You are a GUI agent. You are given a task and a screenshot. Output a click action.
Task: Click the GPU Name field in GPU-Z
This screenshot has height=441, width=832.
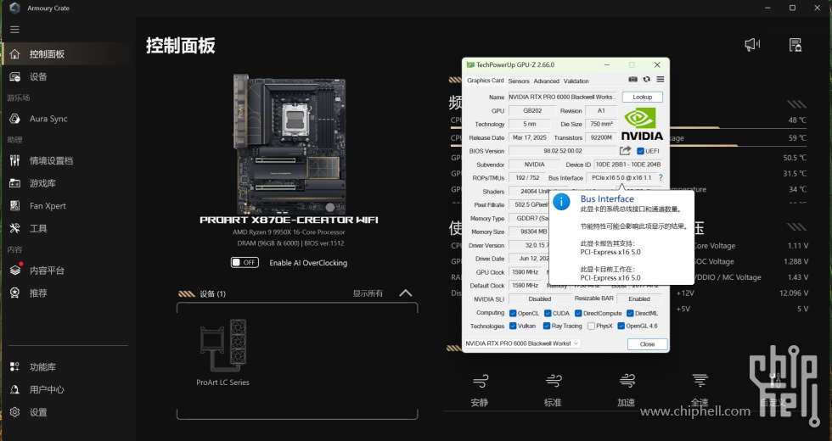[x=563, y=97]
